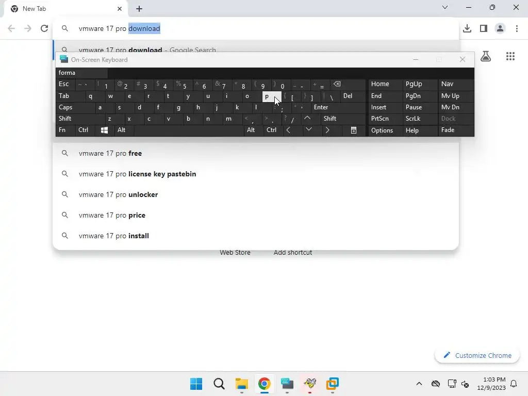The image size is (528, 396).
Task: Open Chrome three-dot menu
Action: (x=517, y=28)
